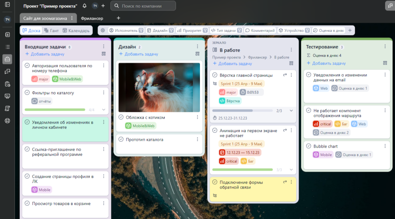Toggle the sidebar panel icon at top-left
Screen dimensions: 395x219
pyautogui.click(x=7, y=4)
